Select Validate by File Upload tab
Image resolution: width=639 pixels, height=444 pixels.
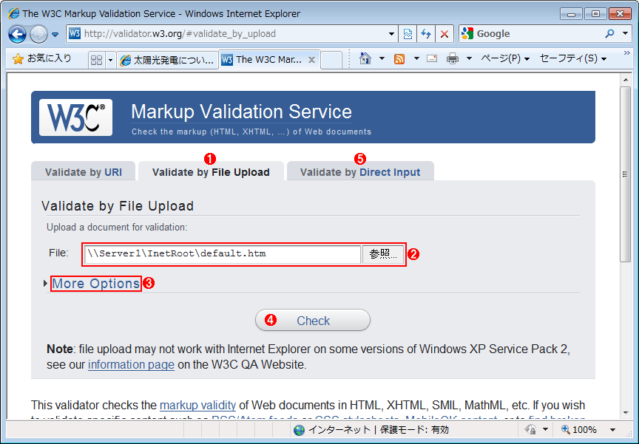211,172
